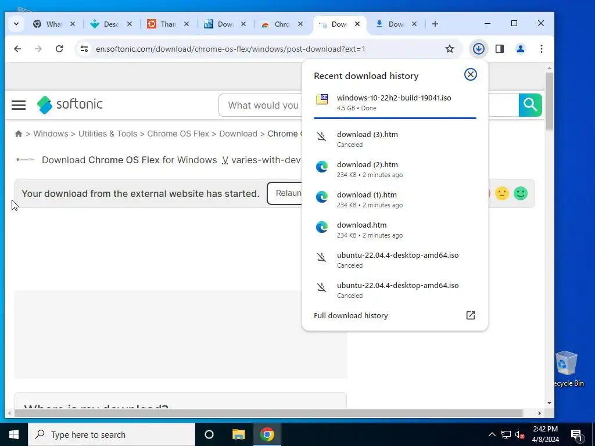The height and width of the screenshot is (446, 595).
Task: Click the Chrome taskbar icon
Action: (x=267, y=434)
